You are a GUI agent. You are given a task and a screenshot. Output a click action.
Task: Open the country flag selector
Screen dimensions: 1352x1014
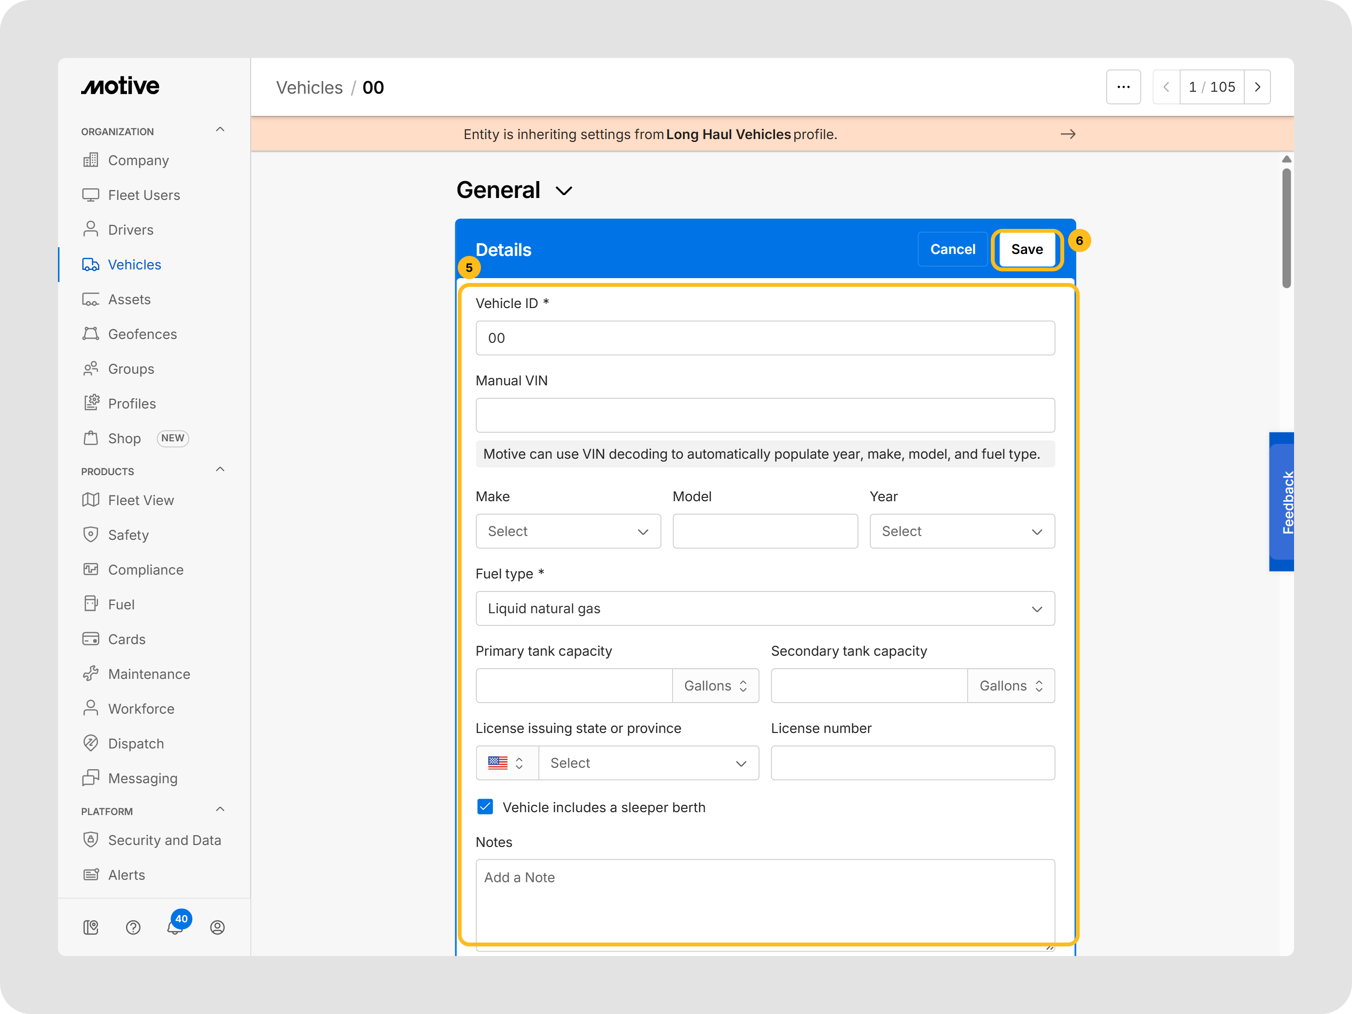tap(506, 763)
